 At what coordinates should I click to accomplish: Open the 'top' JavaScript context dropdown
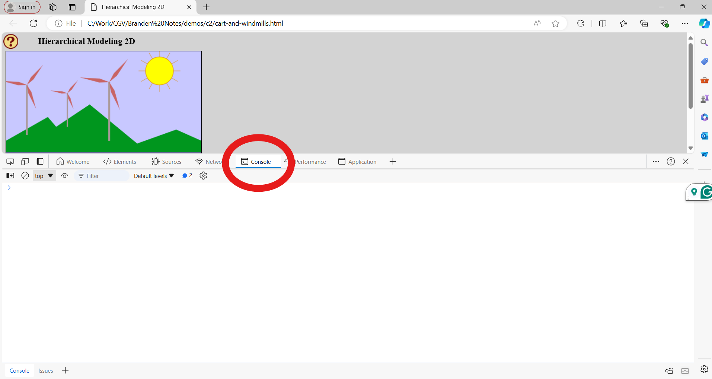point(44,176)
